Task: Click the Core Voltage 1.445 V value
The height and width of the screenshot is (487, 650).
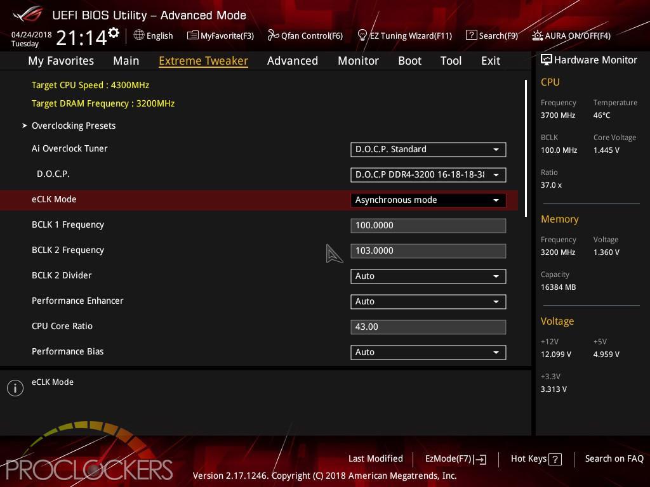Action: coord(606,150)
